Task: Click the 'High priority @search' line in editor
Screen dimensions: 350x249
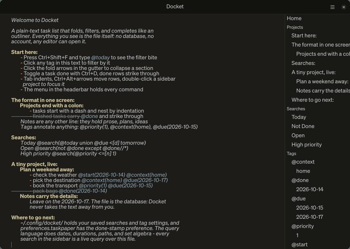Action: 68,154
